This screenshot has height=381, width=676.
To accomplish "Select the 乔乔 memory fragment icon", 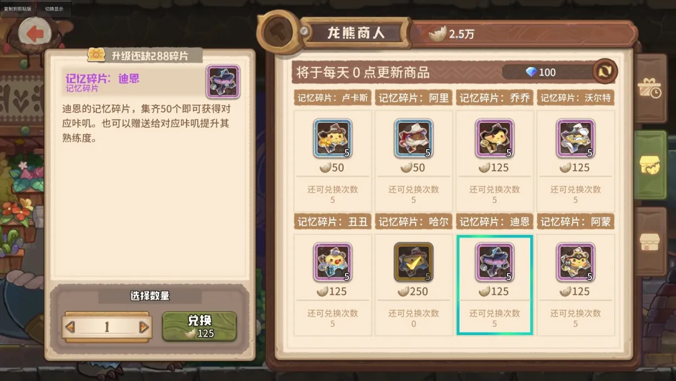I will 494,138.
